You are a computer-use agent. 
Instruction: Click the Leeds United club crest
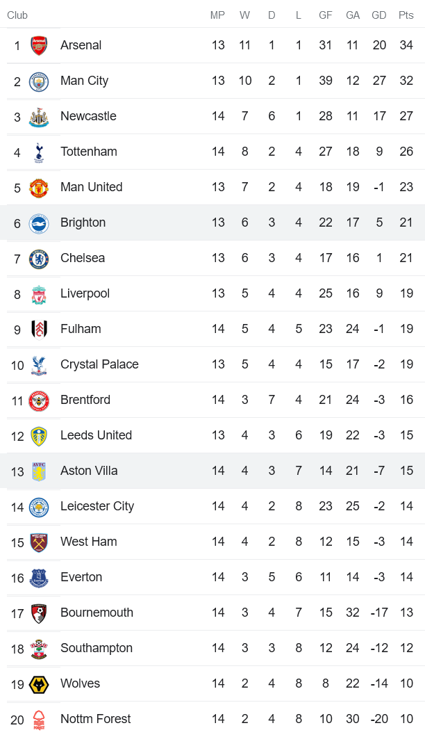pos(39,436)
